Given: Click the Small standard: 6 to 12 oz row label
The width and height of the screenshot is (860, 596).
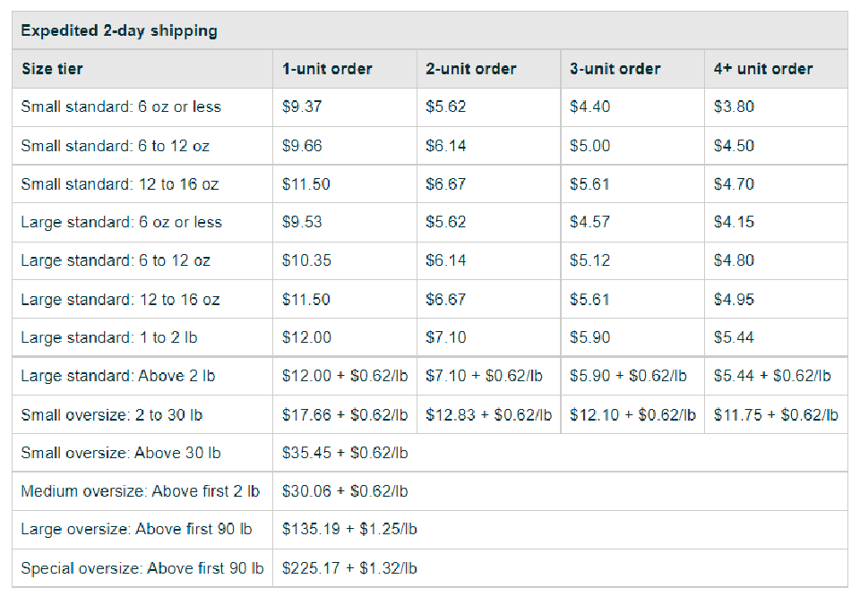Looking at the screenshot, I should tap(116, 146).
